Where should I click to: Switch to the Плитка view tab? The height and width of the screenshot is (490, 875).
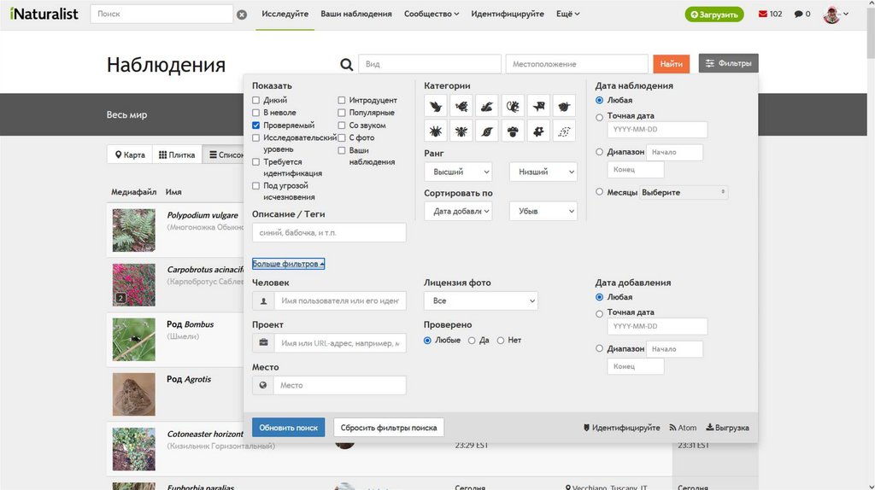click(177, 155)
